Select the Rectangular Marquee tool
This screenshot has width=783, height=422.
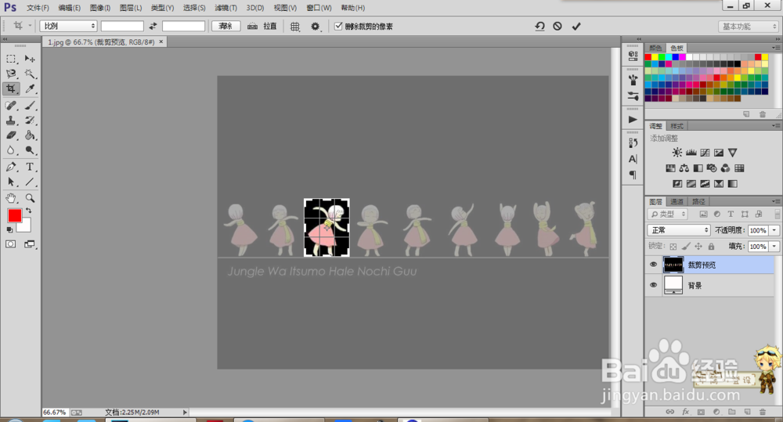pyautogui.click(x=10, y=59)
